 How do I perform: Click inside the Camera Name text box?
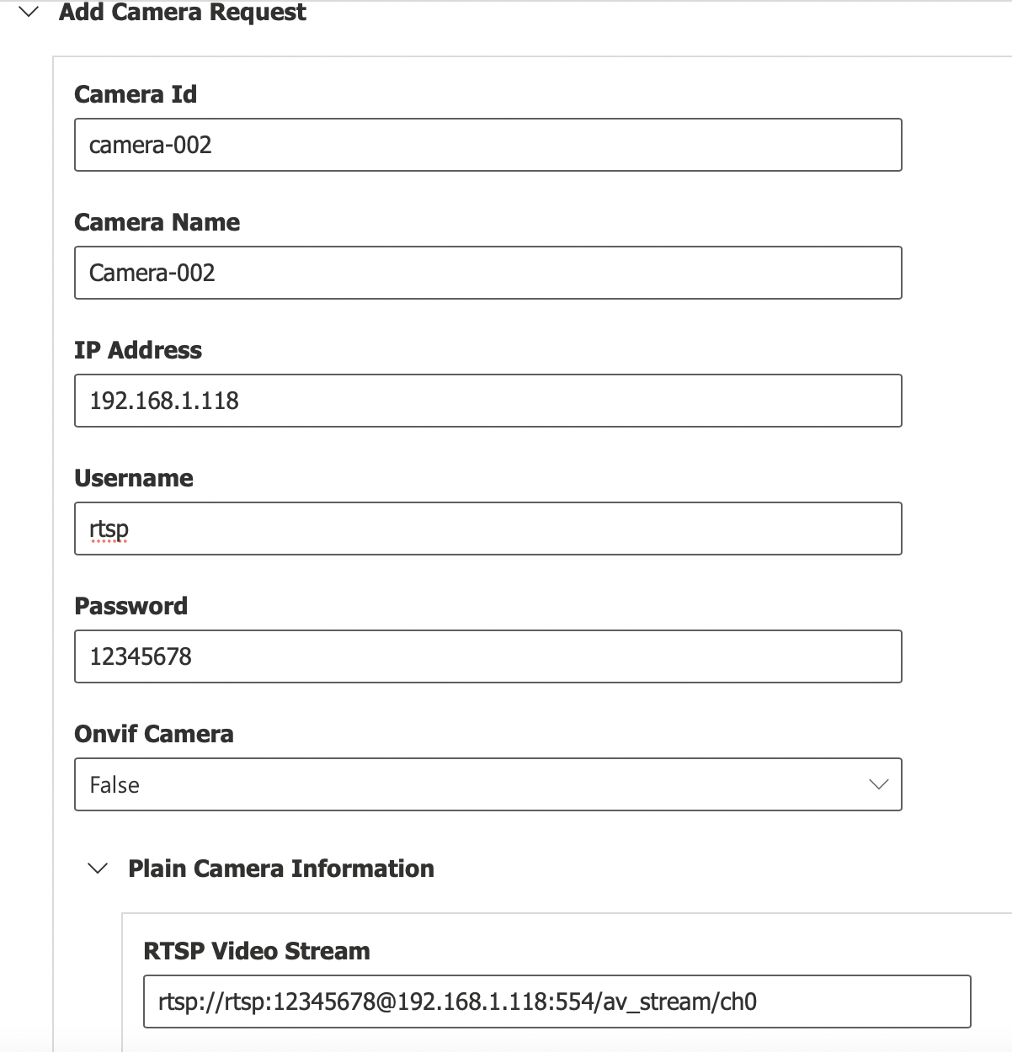point(488,273)
